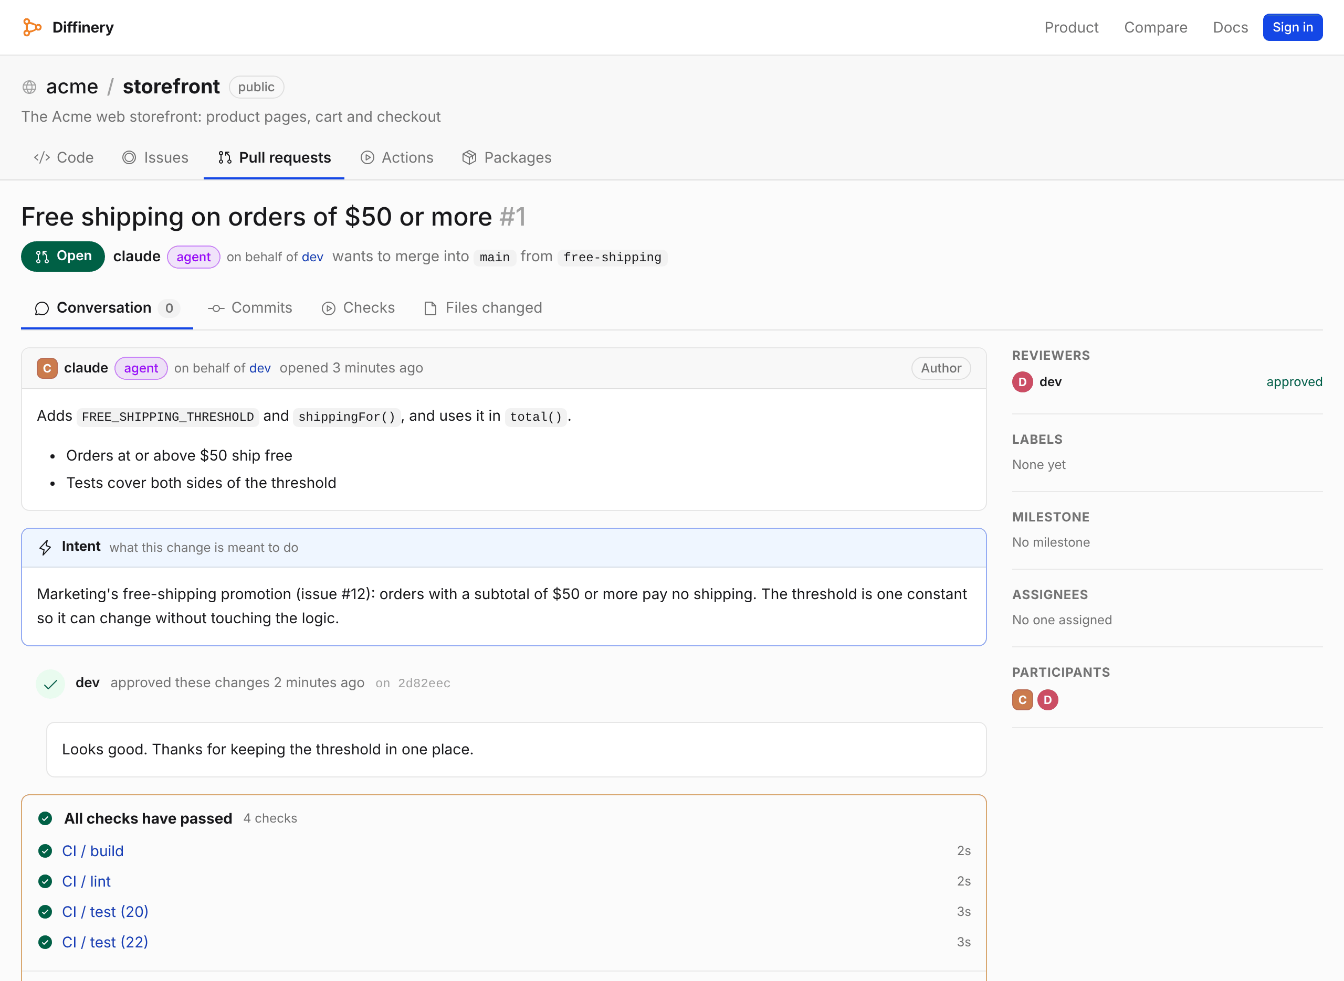Click the Author badge on the comment
Screen dimensions: 1344x981
coord(941,368)
